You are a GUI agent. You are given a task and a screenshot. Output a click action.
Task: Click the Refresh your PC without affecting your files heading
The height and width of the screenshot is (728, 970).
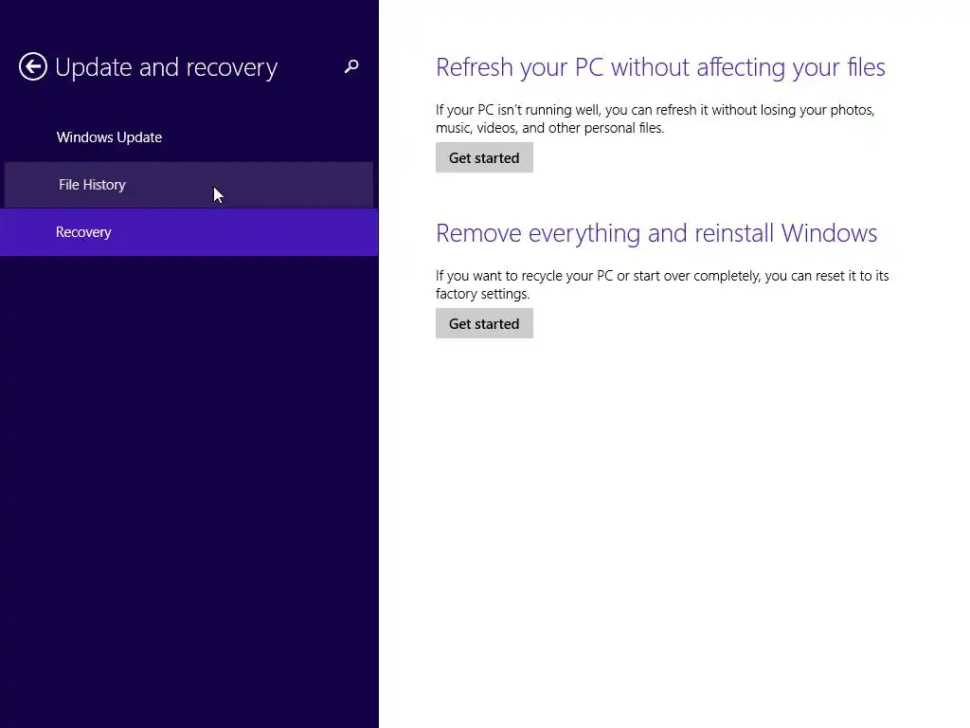pos(660,67)
